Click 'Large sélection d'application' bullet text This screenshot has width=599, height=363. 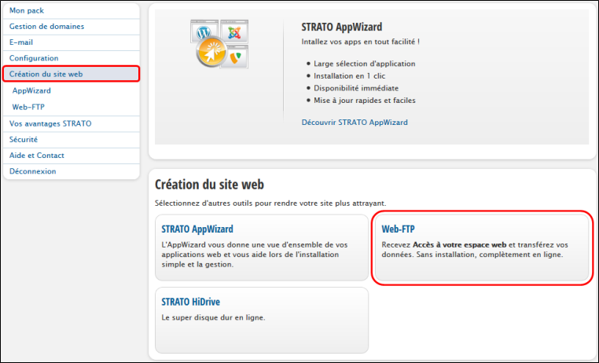pos(365,64)
